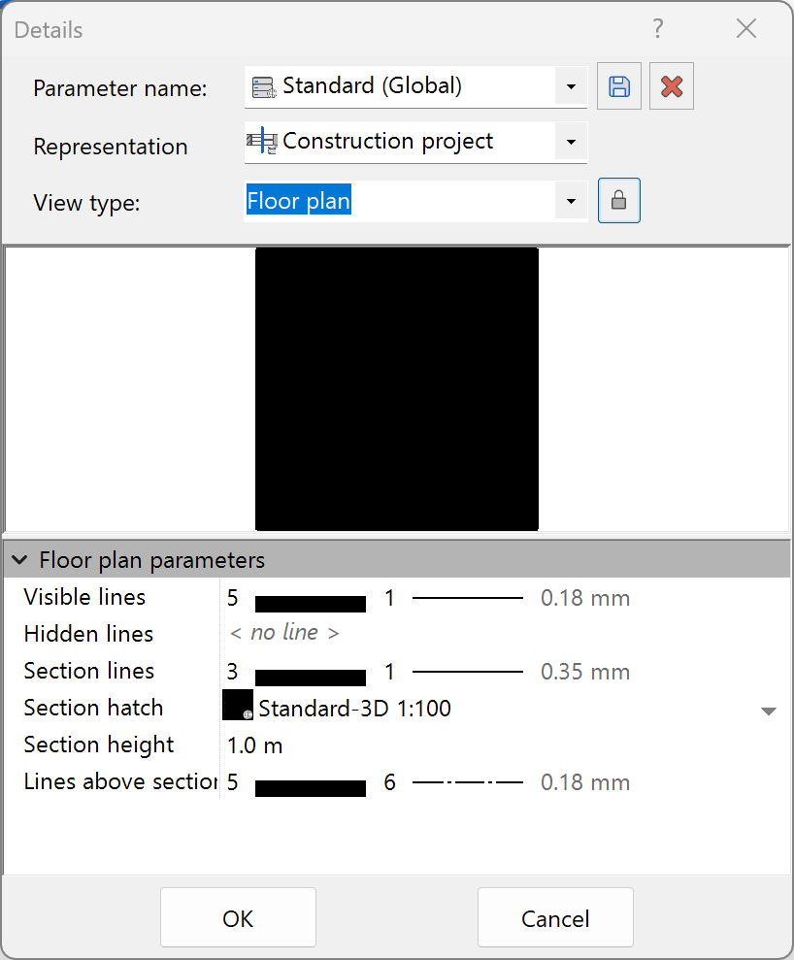Click the Section height value 1.0 m
This screenshot has height=960, width=794.
pos(254,745)
